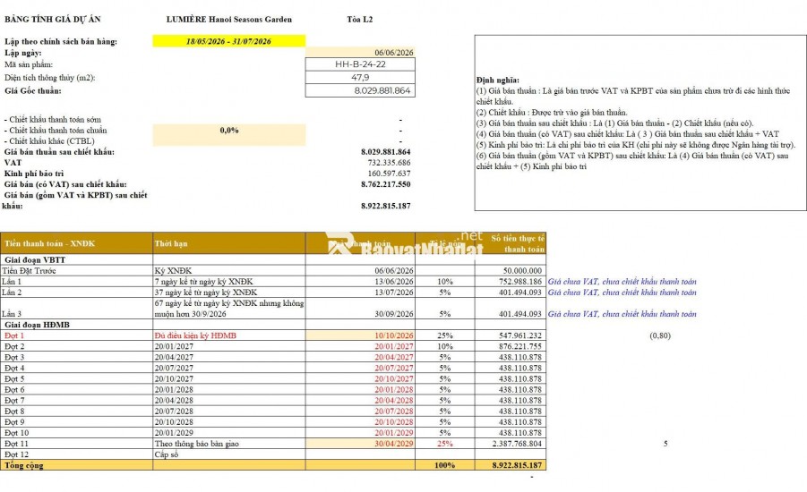Select the '7 ngày kể từ ngày ký XNĐK' cell
The image size is (807, 492).
click(x=229, y=281)
